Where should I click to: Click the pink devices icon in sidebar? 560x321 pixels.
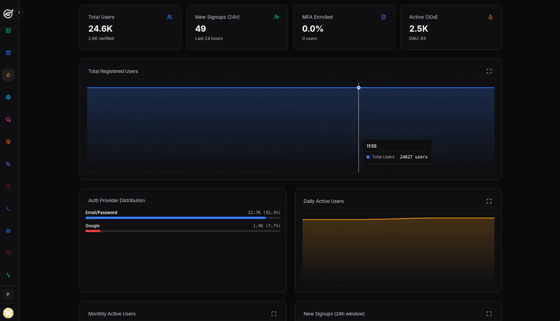[8, 120]
